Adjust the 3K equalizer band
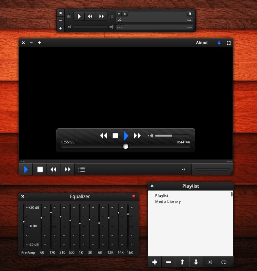Viewport: 257px width, 271px height. tap(89, 220)
